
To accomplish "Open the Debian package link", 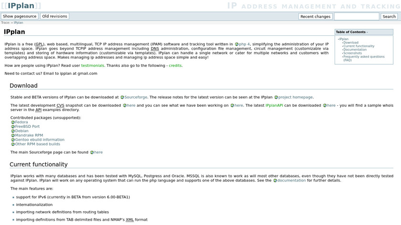I will click(x=22, y=131).
